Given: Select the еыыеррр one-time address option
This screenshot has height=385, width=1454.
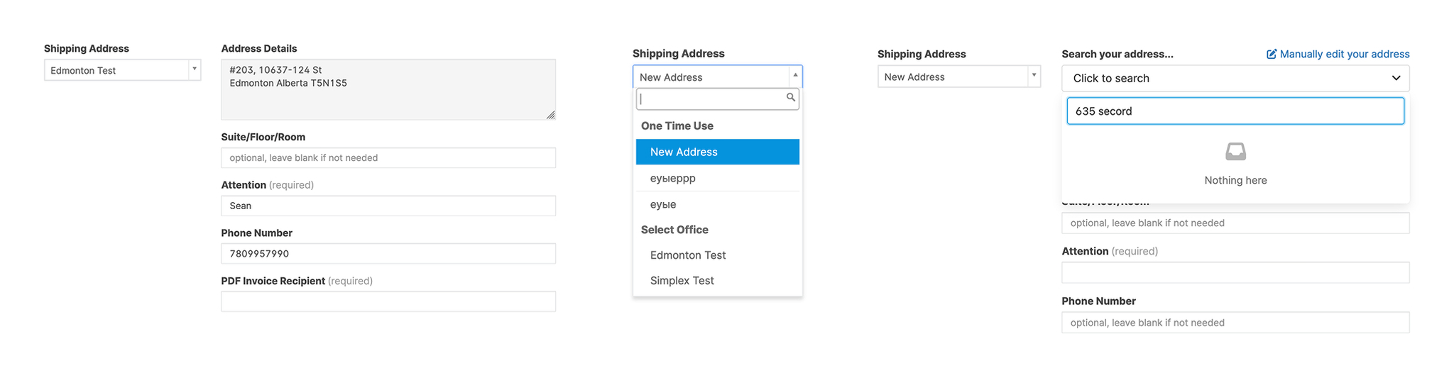Looking at the screenshot, I should (x=673, y=178).
